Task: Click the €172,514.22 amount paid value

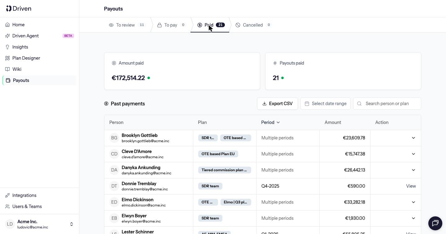Action: tap(128, 78)
